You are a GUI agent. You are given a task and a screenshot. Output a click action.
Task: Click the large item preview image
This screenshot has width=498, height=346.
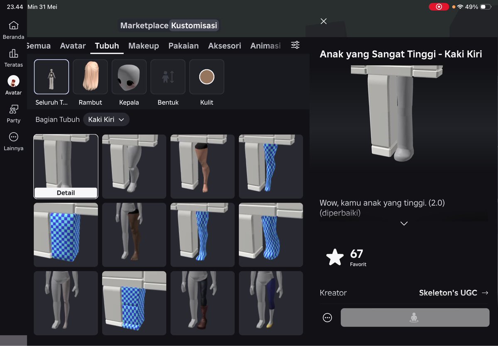(397, 114)
